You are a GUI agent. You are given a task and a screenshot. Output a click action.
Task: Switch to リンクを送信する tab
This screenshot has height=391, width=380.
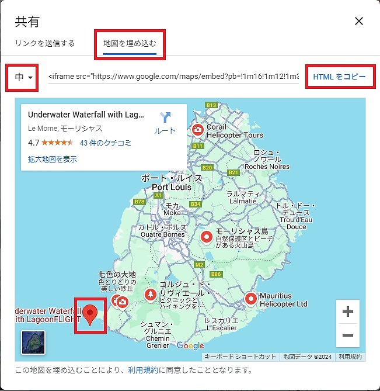pos(45,43)
